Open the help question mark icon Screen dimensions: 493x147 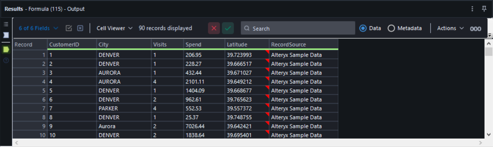point(6,60)
